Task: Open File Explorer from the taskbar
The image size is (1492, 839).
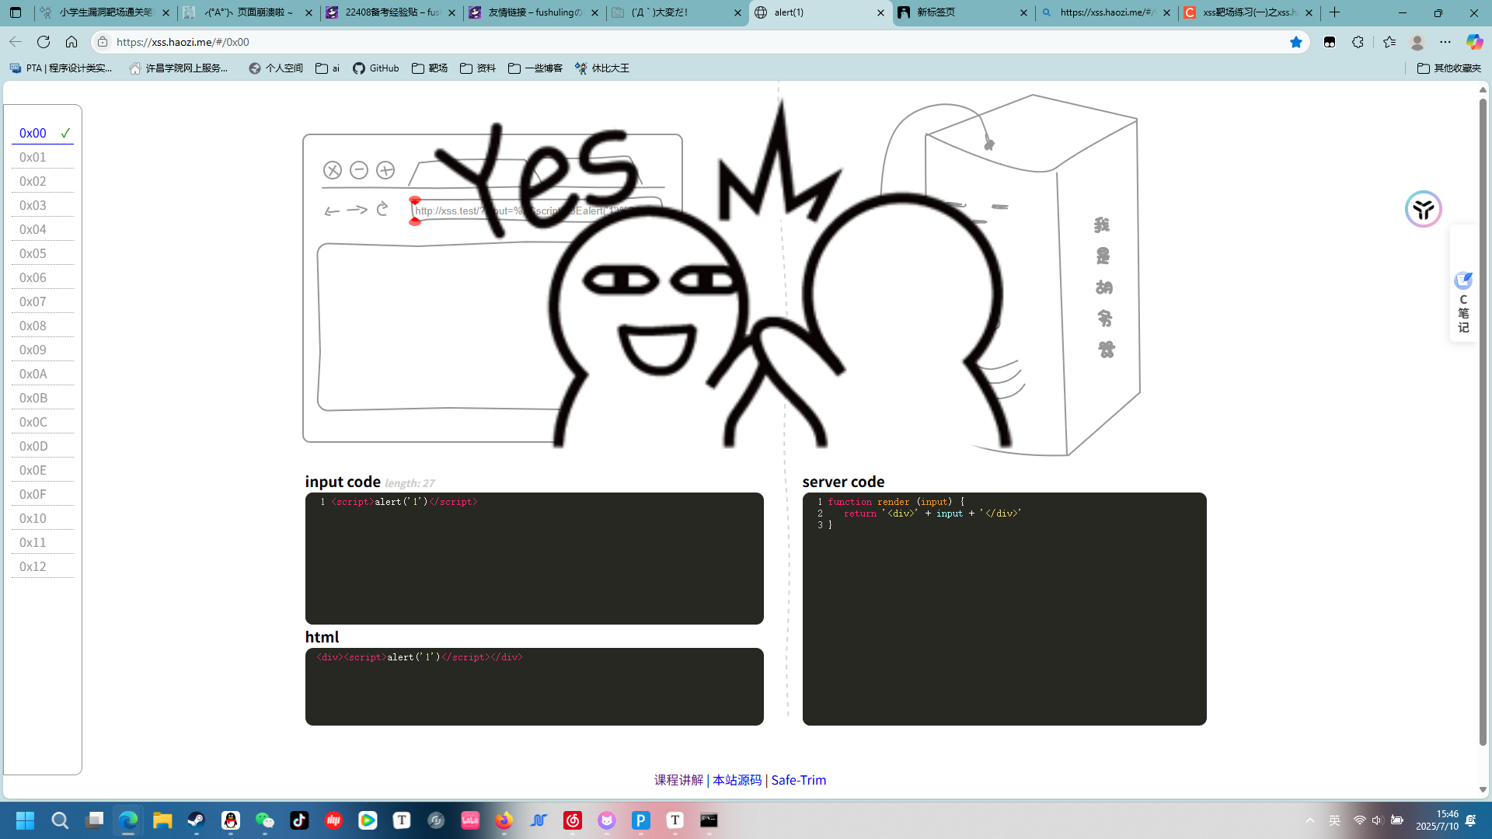Action: [162, 820]
